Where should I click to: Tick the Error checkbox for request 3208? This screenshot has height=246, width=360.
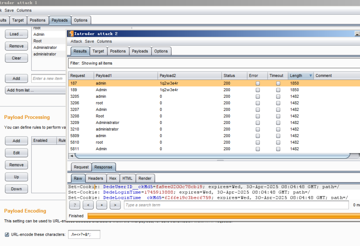click(x=258, y=116)
